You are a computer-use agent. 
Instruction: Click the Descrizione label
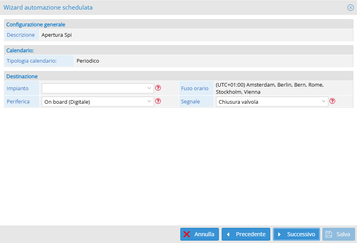pos(21,35)
